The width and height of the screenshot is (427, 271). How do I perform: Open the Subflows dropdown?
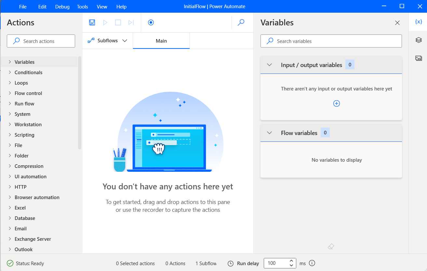pyautogui.click(x=108, y=41)
